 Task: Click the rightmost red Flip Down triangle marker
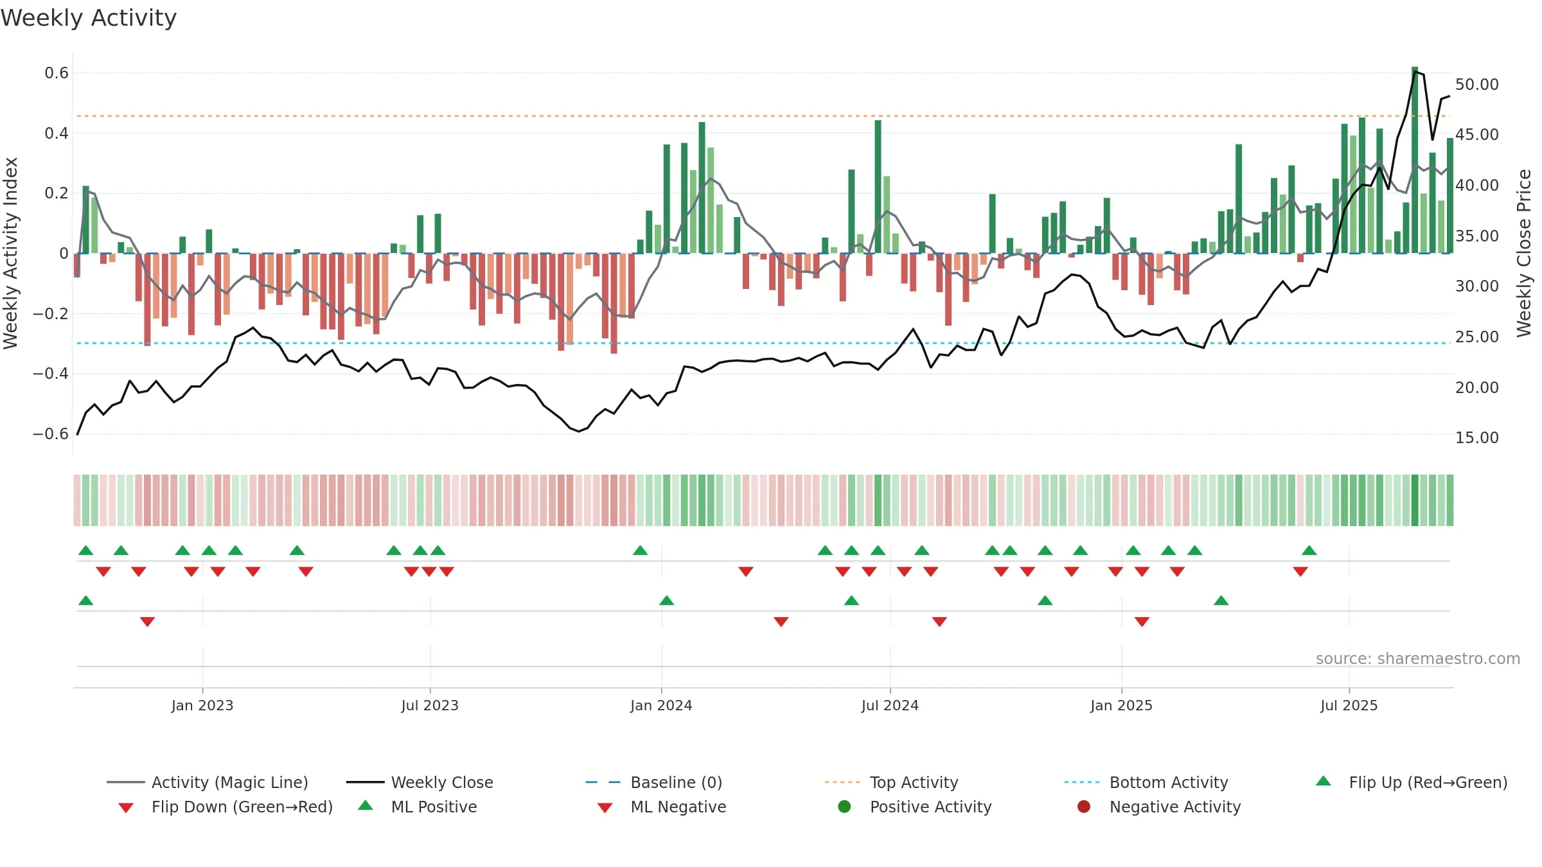pyautogui.click(x=1300, y=572)
